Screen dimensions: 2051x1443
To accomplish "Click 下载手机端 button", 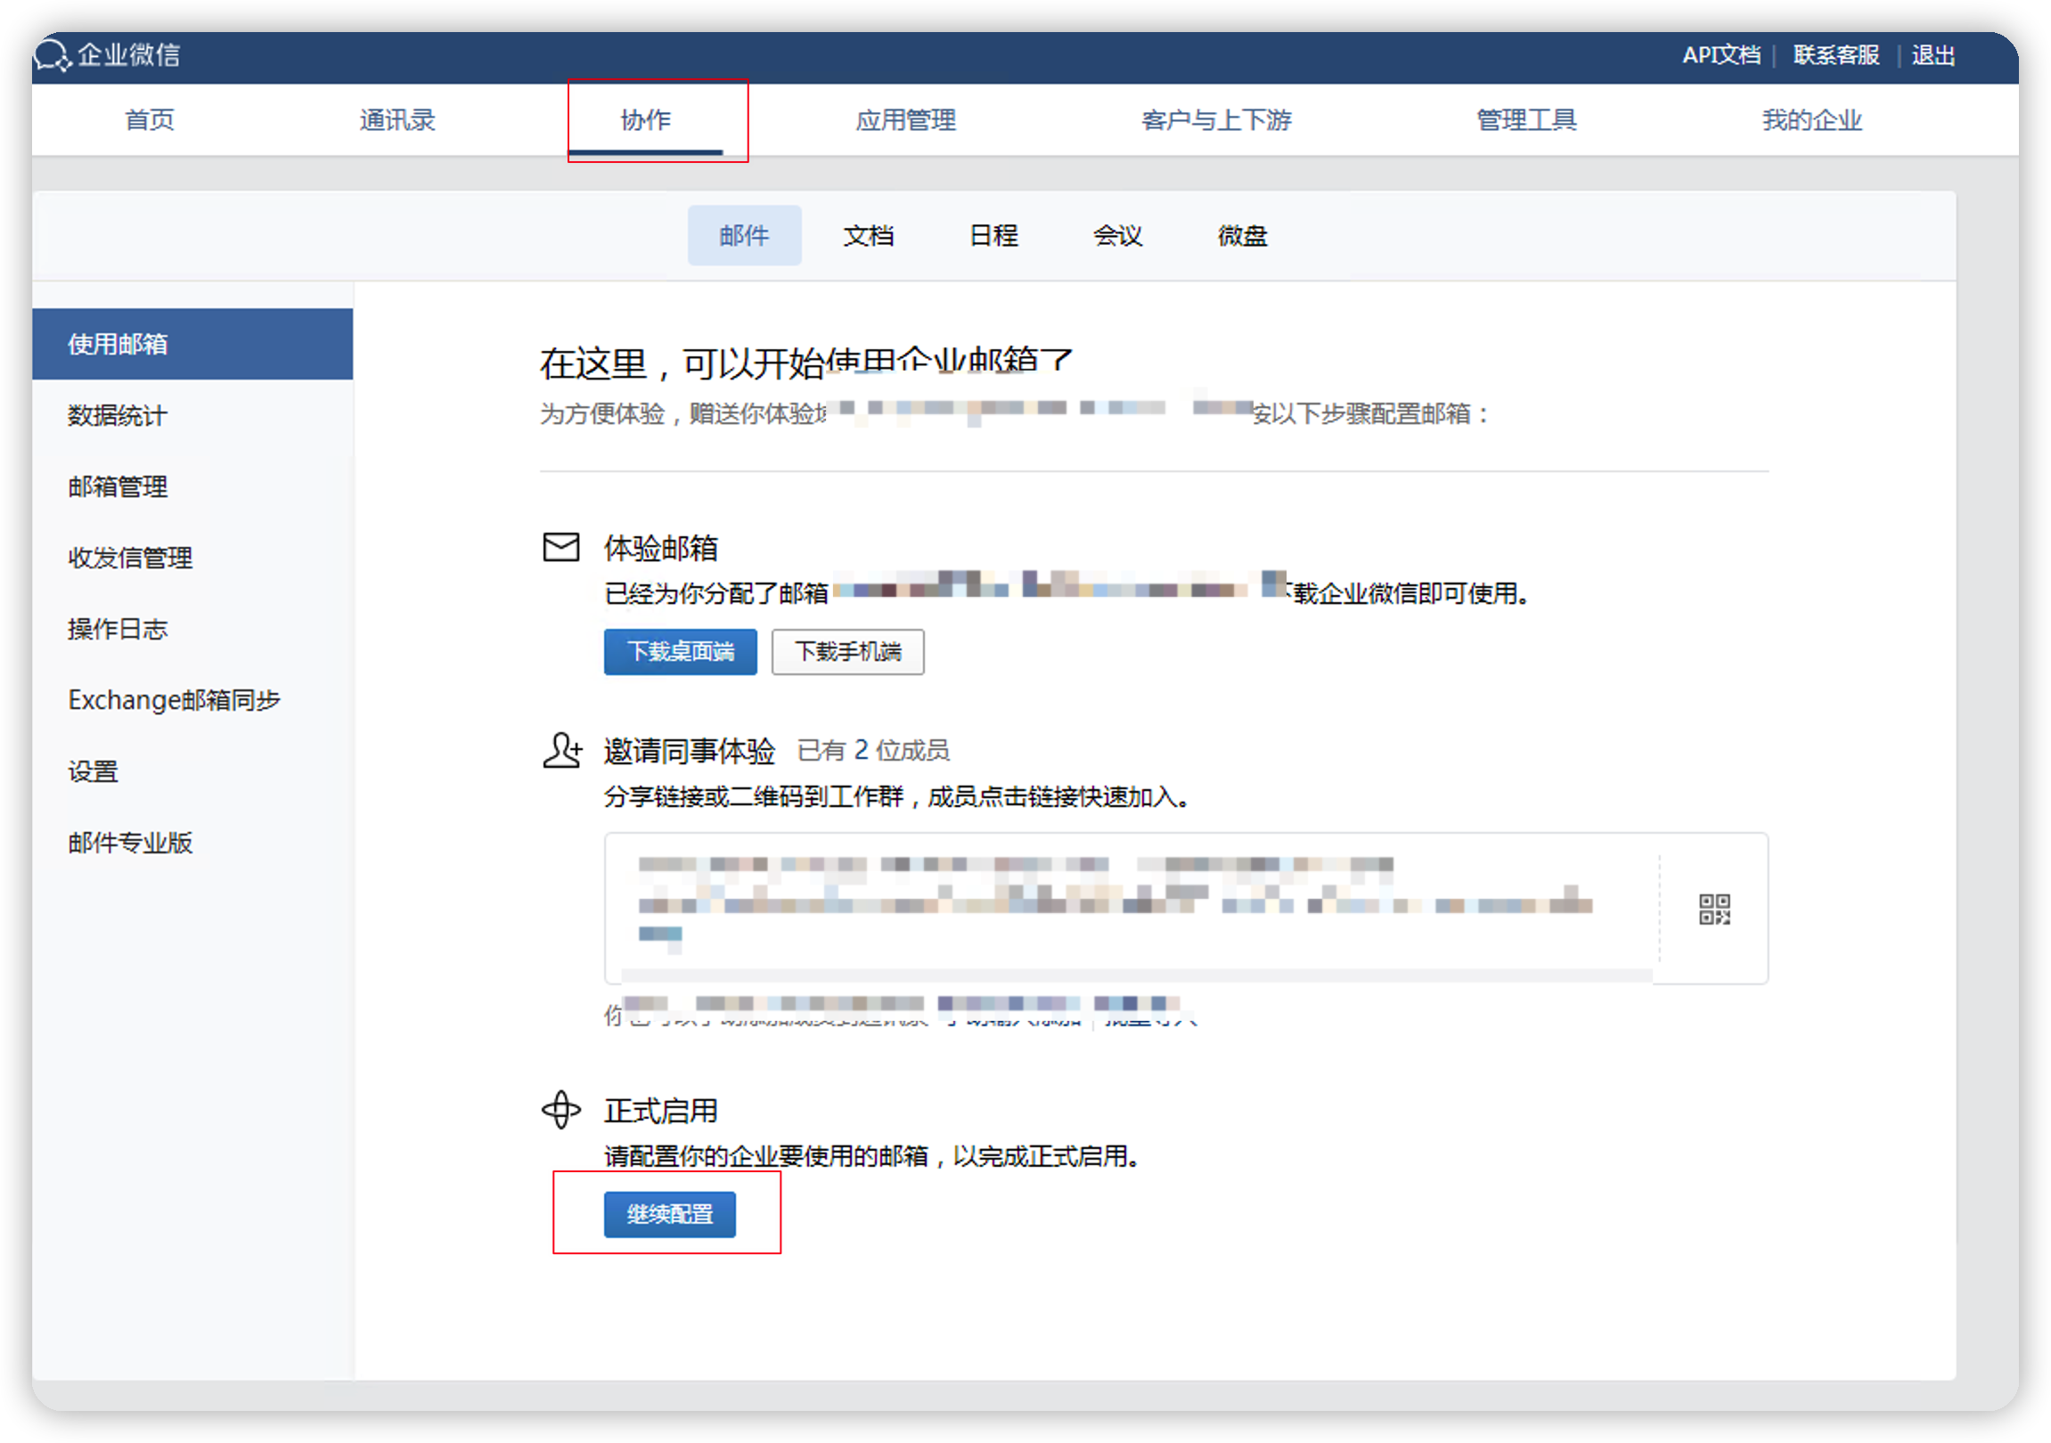I will [846, 652].
